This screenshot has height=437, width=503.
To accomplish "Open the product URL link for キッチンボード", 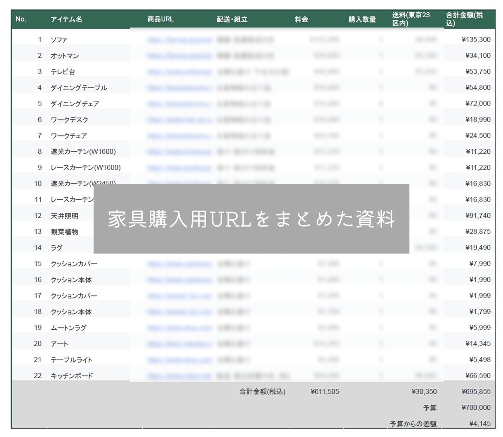I will [x=179, y=376].
